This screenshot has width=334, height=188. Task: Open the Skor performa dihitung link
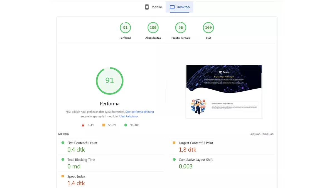coord(139,111)
